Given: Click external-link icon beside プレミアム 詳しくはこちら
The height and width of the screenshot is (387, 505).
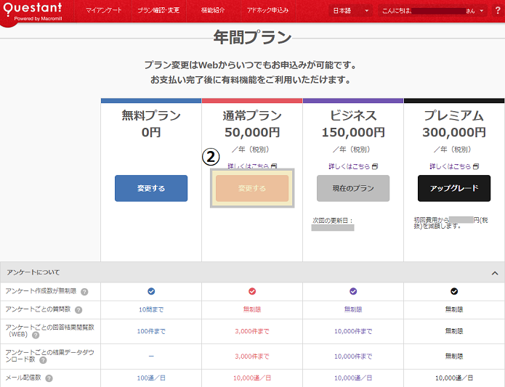Looking at the screenshot, I should (x=476, y=166).
